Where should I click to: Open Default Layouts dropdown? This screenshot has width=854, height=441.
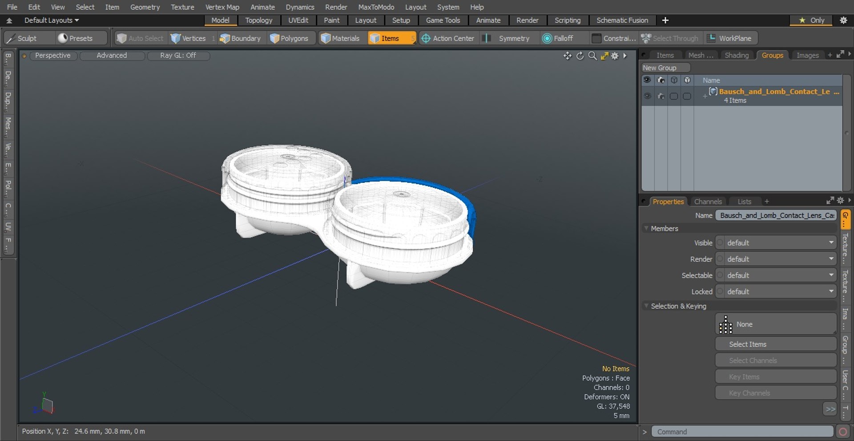click(52, 20)
